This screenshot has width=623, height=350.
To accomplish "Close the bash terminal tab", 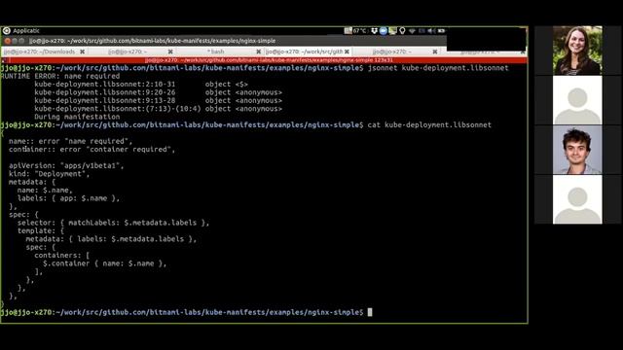I will coord(259,52).
